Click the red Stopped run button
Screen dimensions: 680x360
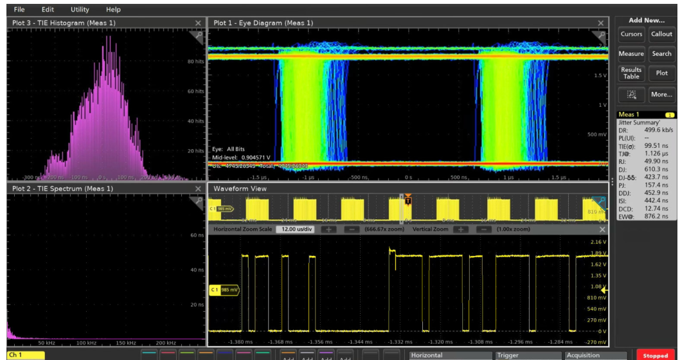point(656,355)
